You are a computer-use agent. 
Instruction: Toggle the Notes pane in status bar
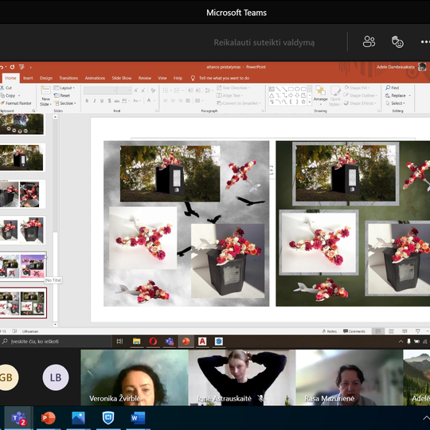coord(330,331)
